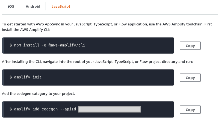The image size is (219, 120).
Task: Click the amplify init code block
Action: (x=109, y=77)
